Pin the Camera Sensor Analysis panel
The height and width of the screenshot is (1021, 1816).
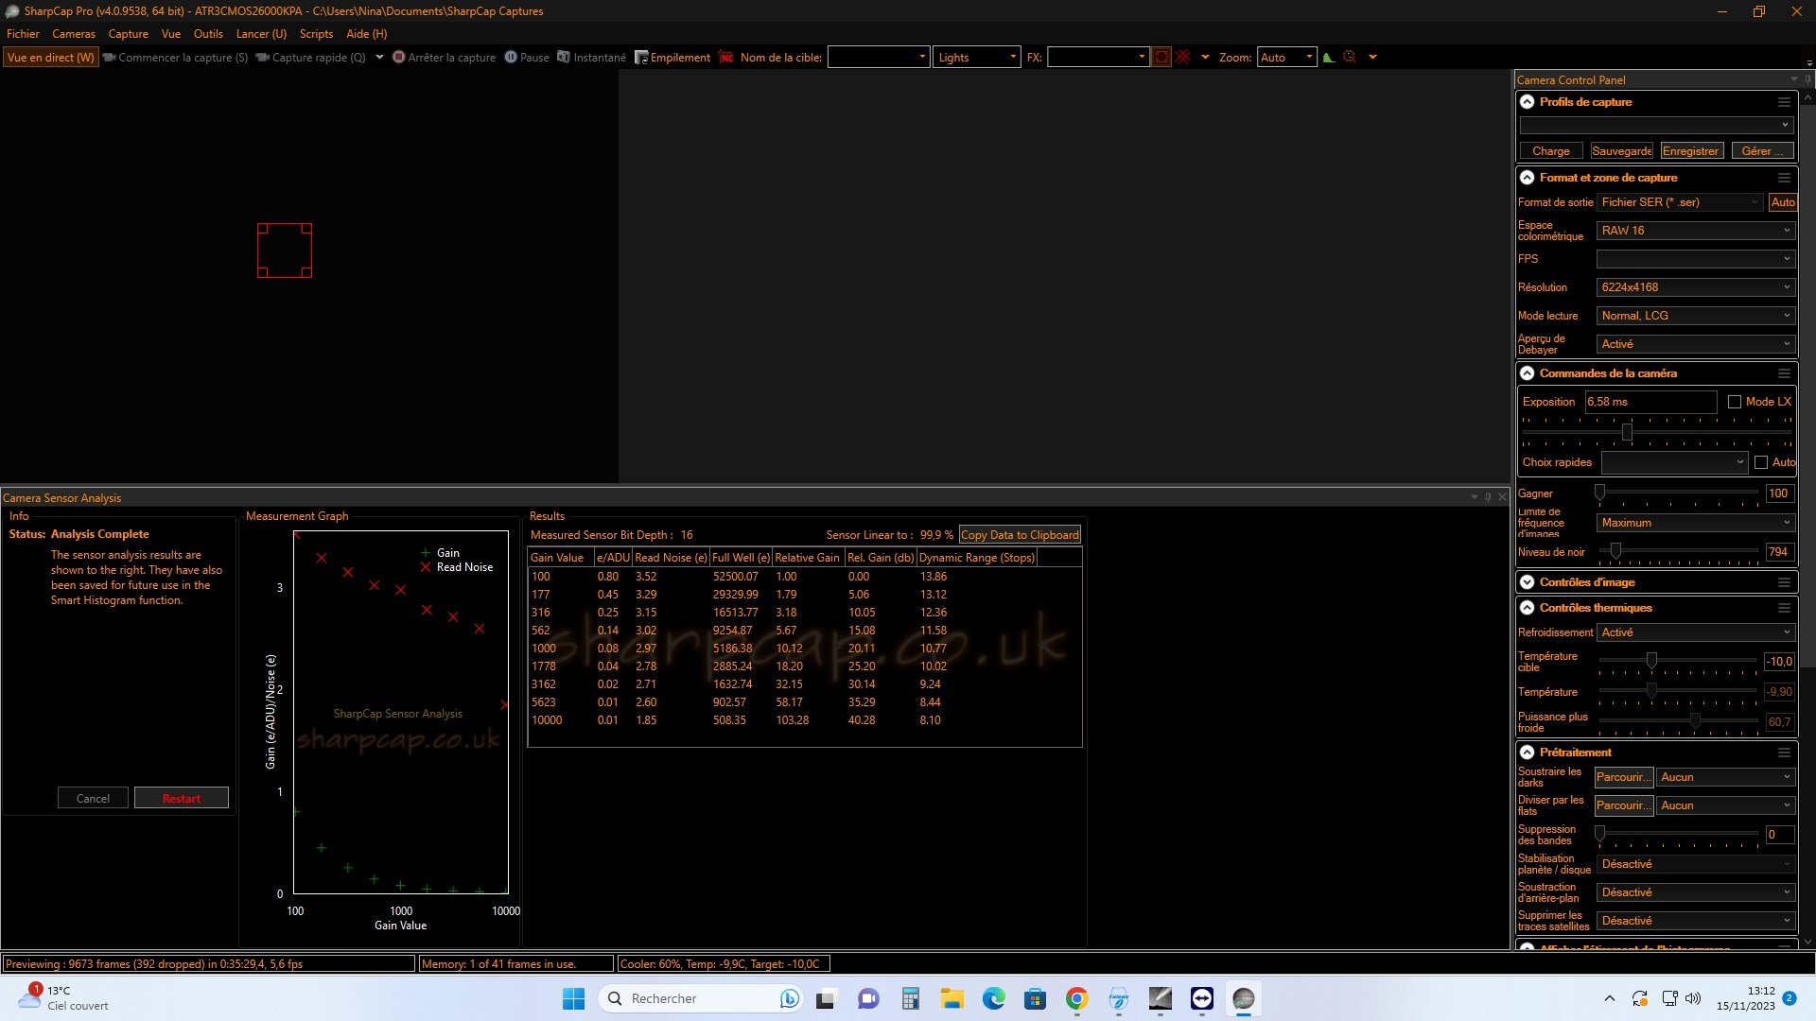tap(1488, 497)
